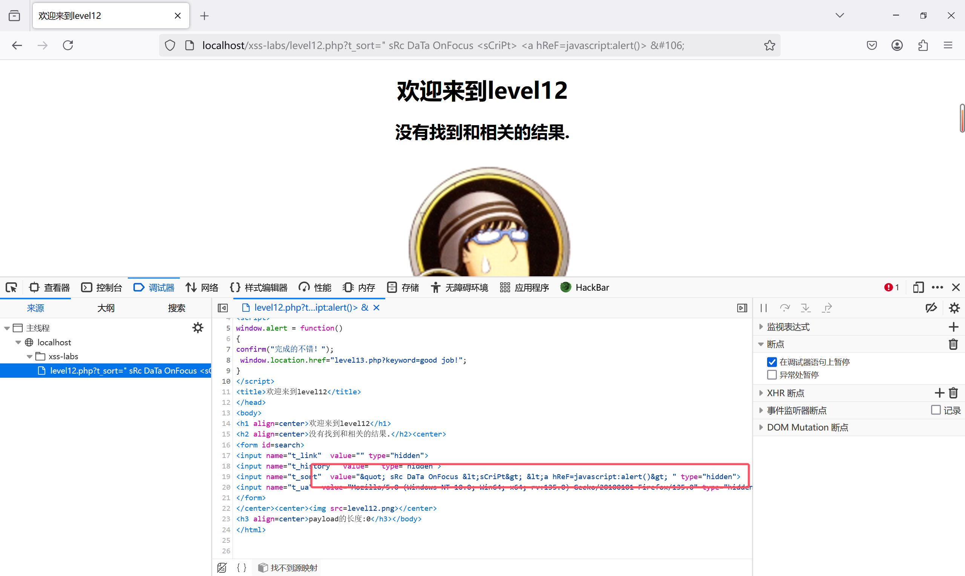Collapse the sources pane with left toggle icon
This screenshot has width=965, height=576.
tap(223, 308)
